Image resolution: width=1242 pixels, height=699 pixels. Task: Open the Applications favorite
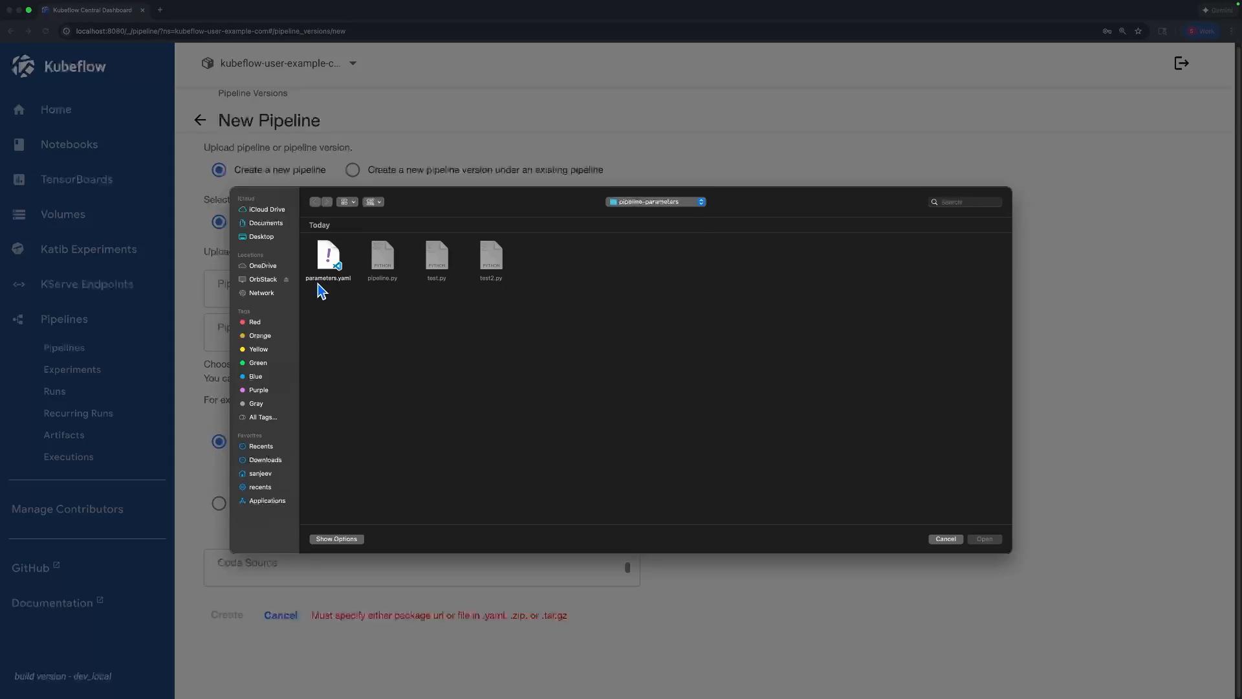[262, 501]
